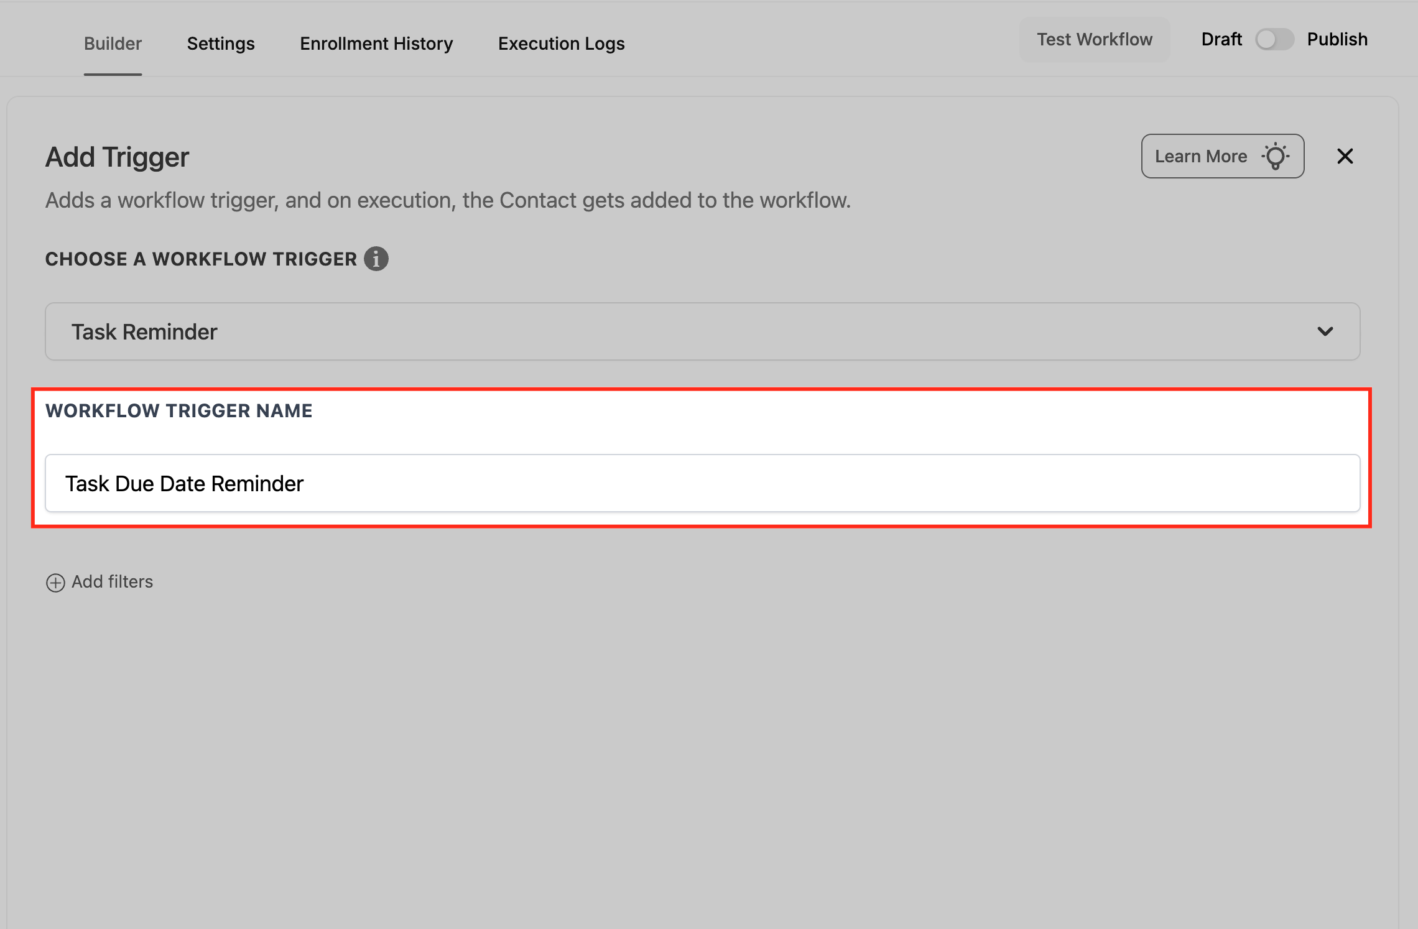Expand the Task Reminder dropdown chevron
The image size is (1418, 929).
point(1325,331)
